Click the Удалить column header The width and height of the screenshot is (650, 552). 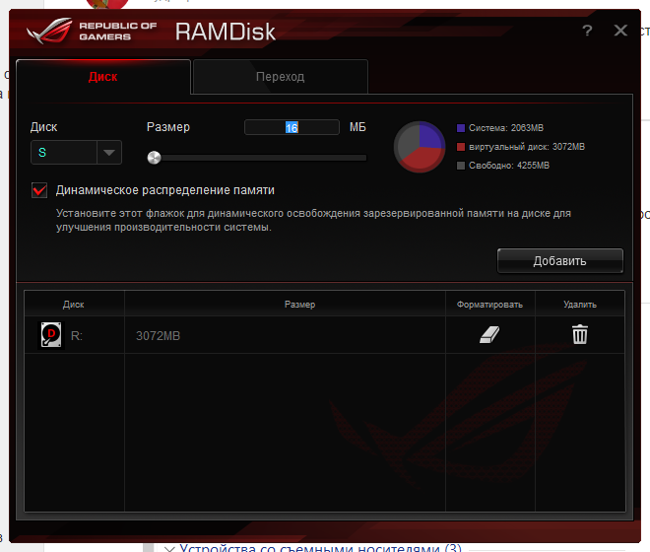(x=580, y=305)
